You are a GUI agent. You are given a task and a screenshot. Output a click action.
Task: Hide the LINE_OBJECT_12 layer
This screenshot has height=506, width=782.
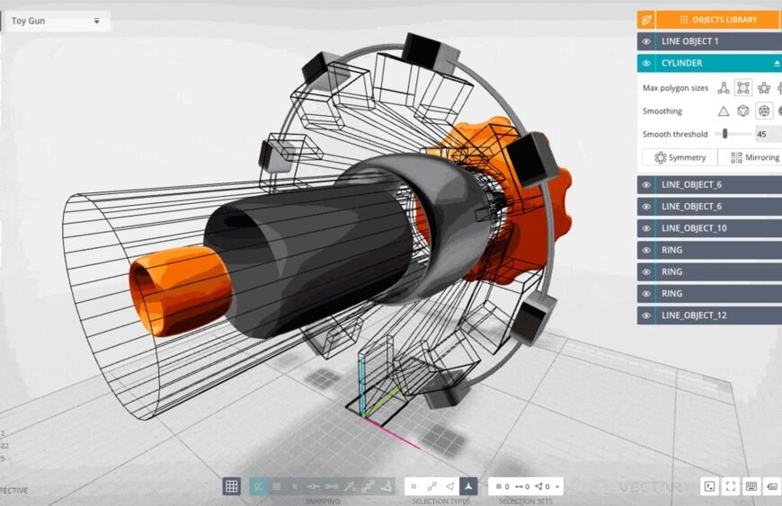point(646,315)
